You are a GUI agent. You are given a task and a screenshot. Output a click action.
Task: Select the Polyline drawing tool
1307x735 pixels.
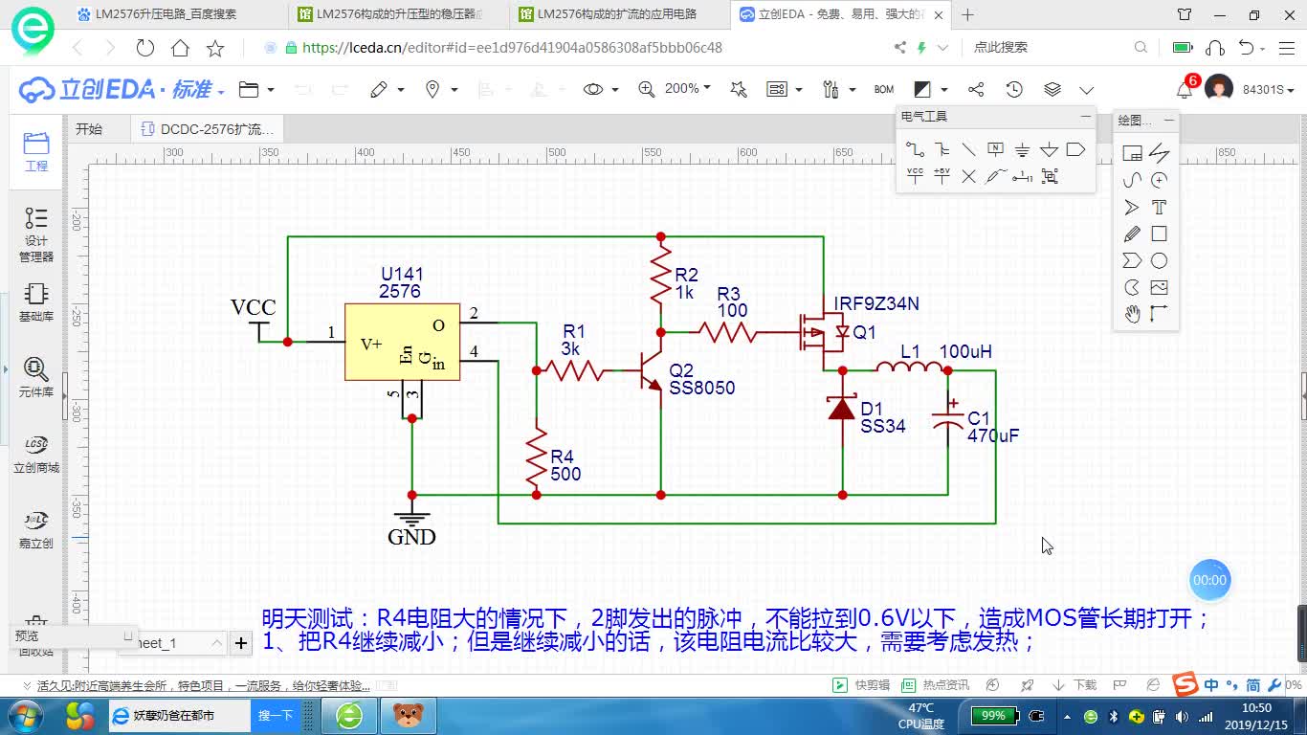[x=1159, y=153]
